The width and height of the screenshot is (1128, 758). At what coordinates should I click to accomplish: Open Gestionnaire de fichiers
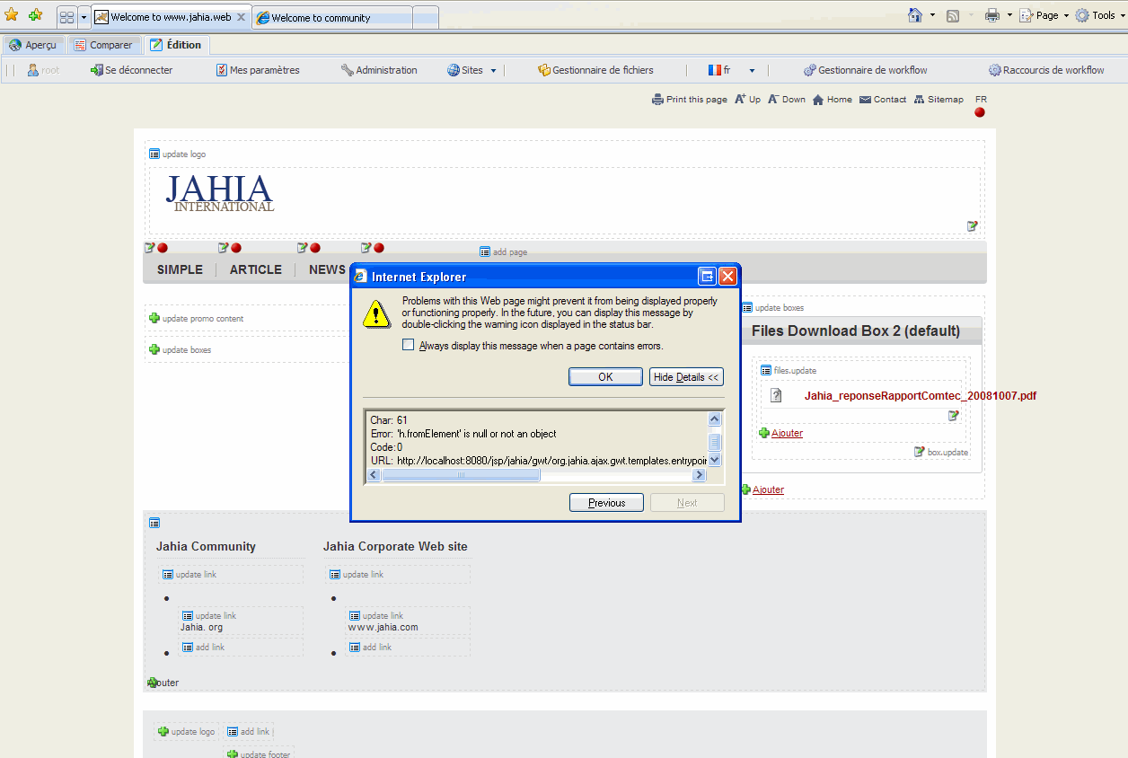click(595, 70)
